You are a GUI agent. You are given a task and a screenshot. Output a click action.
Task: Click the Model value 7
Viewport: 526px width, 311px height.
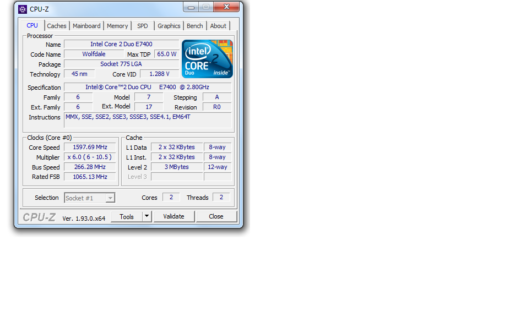pos(149,97)
